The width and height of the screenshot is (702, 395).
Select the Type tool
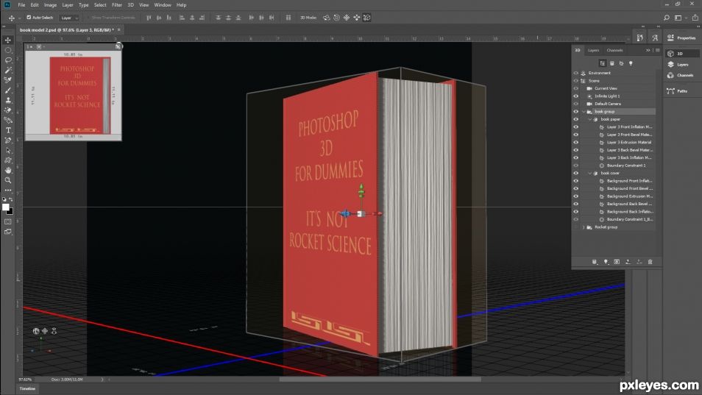point(8,130)
